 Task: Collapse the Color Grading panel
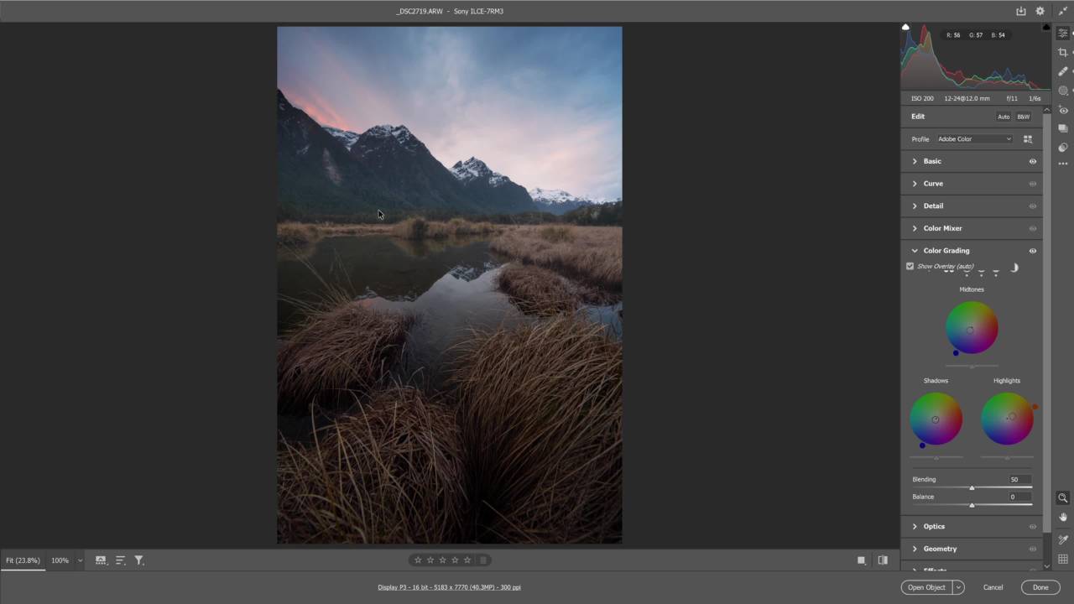[915, 251]
